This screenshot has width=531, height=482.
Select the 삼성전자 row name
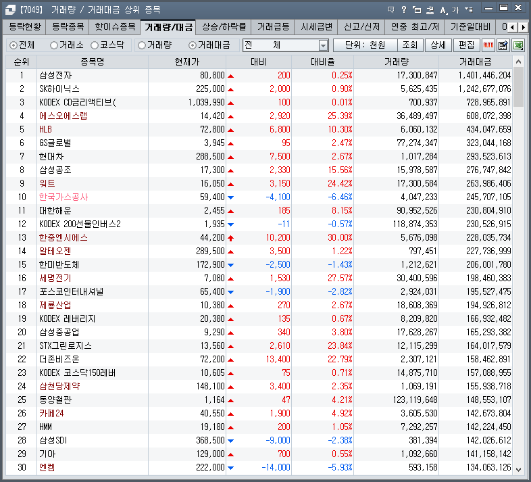(x=55, y=75)
